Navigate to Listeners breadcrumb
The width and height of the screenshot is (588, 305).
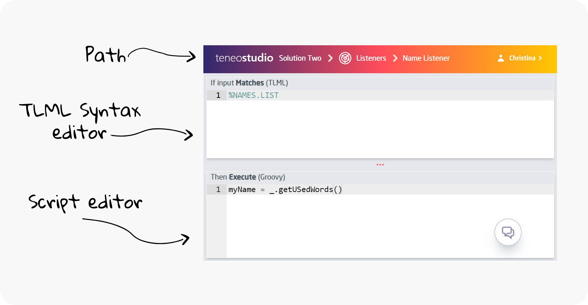(x=371, y=58)
